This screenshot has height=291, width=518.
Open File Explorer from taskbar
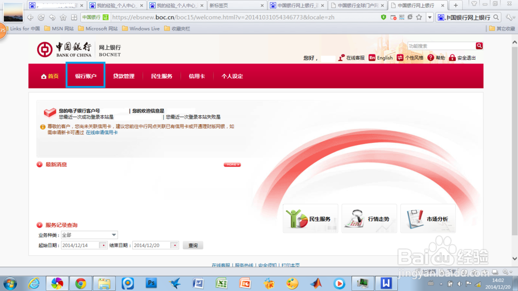click(104, 283)
